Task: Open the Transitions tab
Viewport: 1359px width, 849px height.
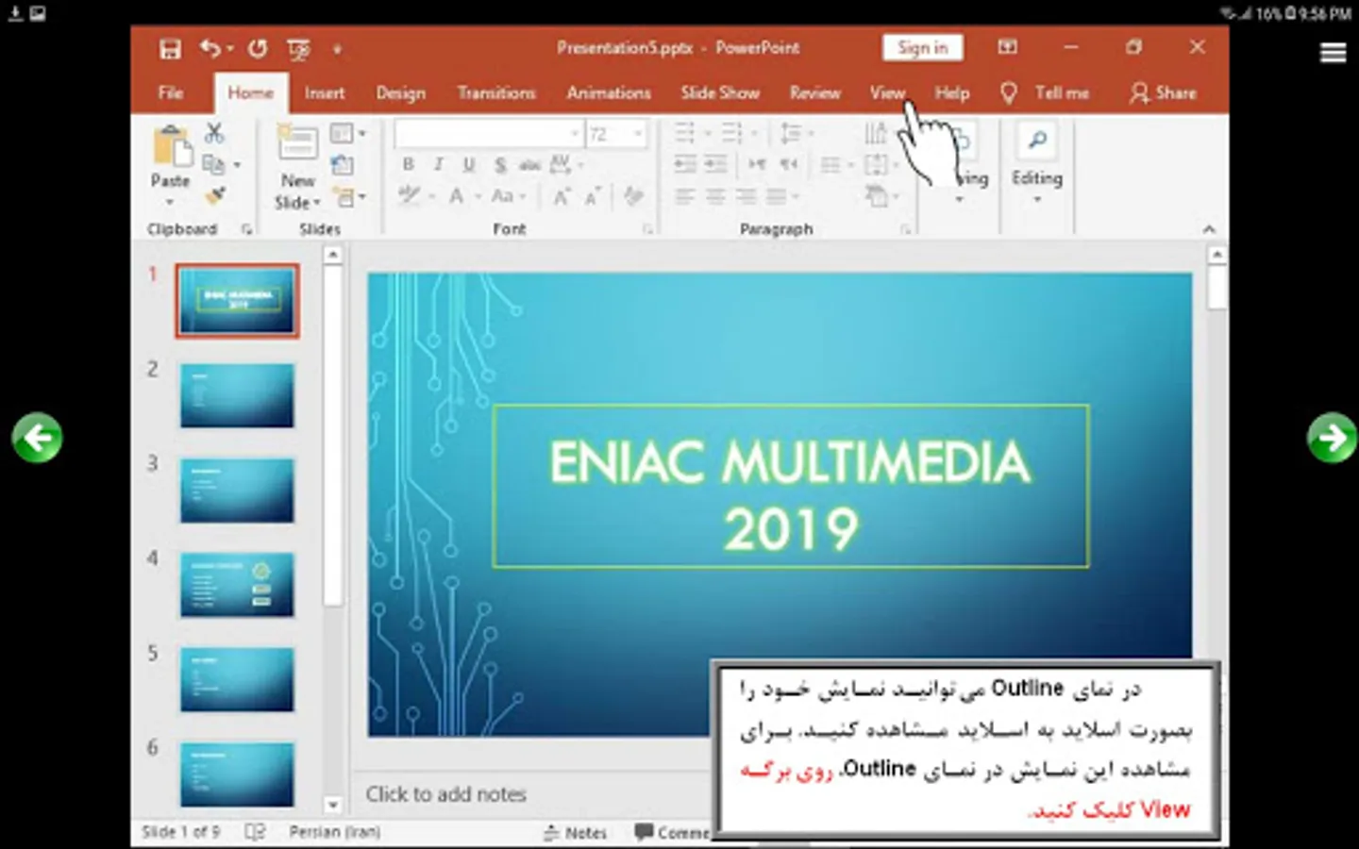Action: click(496, 92)
